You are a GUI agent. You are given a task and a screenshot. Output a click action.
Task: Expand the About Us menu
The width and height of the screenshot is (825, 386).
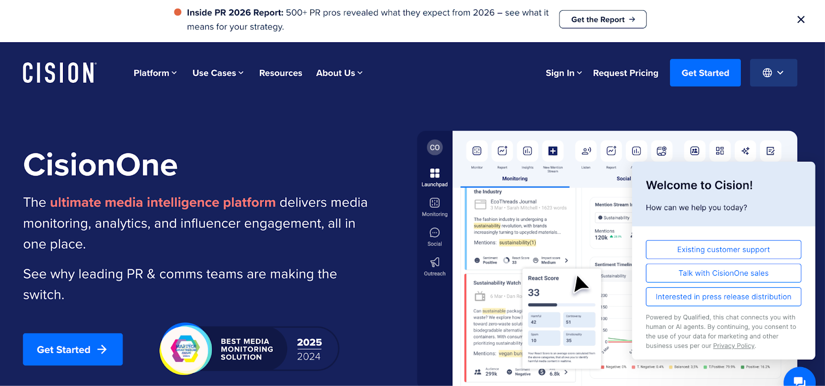pyautogui.click(x=339, y=73)
